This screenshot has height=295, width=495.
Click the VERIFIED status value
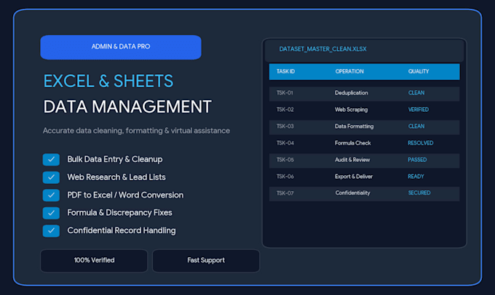click(419, 110)
